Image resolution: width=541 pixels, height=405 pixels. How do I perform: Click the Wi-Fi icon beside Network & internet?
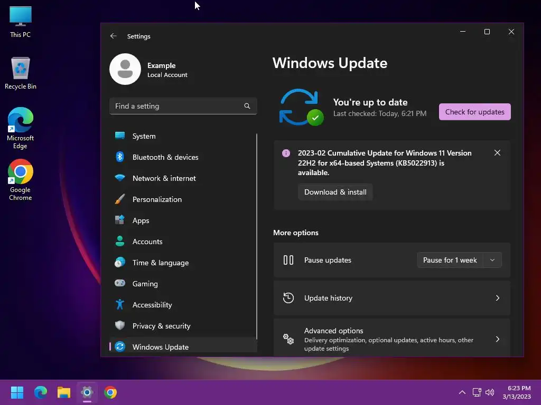pos(120,178)
